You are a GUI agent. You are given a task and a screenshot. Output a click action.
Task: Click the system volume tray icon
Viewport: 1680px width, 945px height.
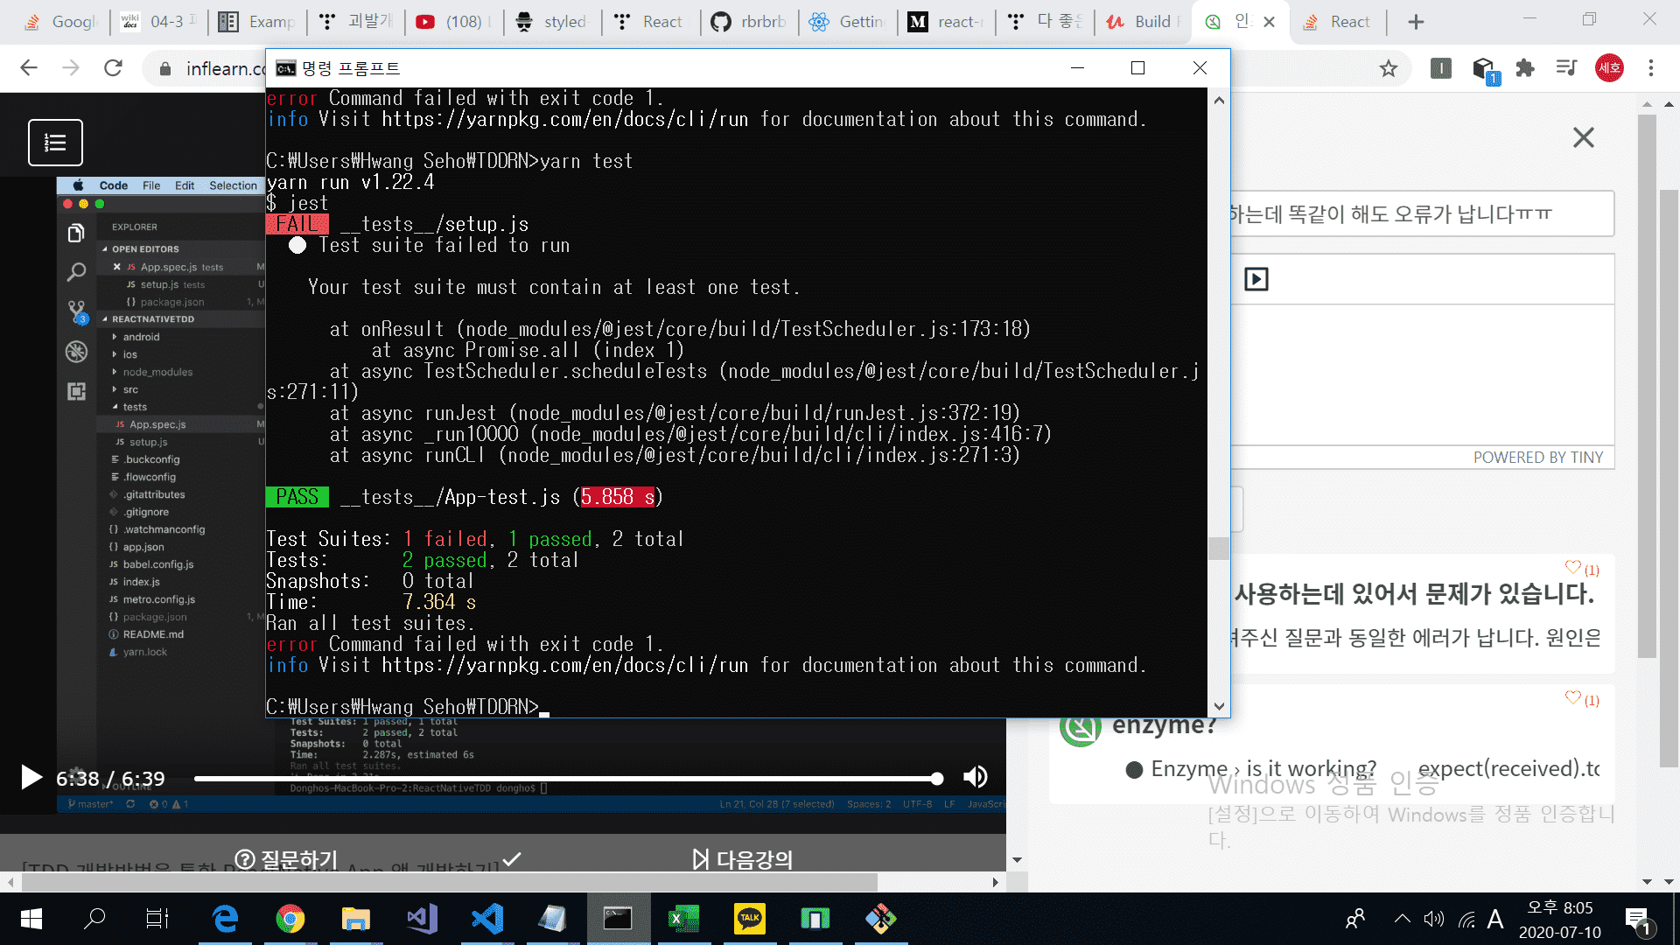tap(1433, 919)
